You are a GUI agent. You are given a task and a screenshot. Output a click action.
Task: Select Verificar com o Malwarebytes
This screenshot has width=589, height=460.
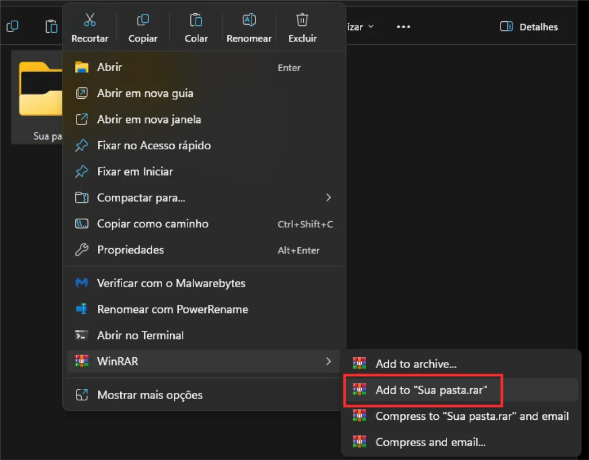(x=171, y=283)
